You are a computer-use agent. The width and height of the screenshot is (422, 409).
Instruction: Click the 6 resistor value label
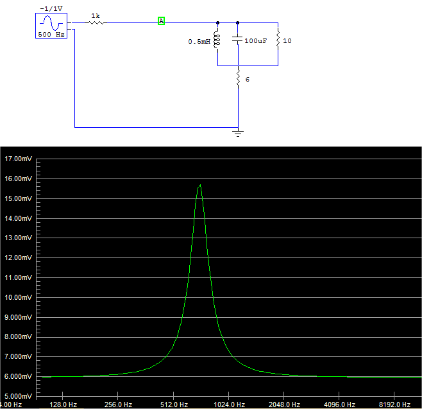tap(248, 80)
